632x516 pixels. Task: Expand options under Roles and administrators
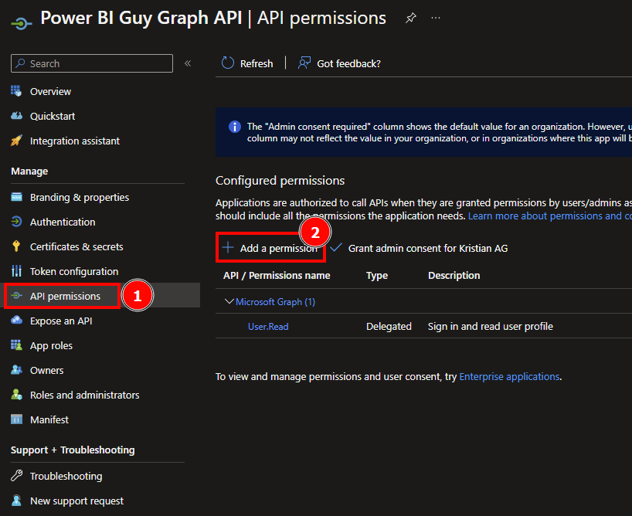click(17, 395)
